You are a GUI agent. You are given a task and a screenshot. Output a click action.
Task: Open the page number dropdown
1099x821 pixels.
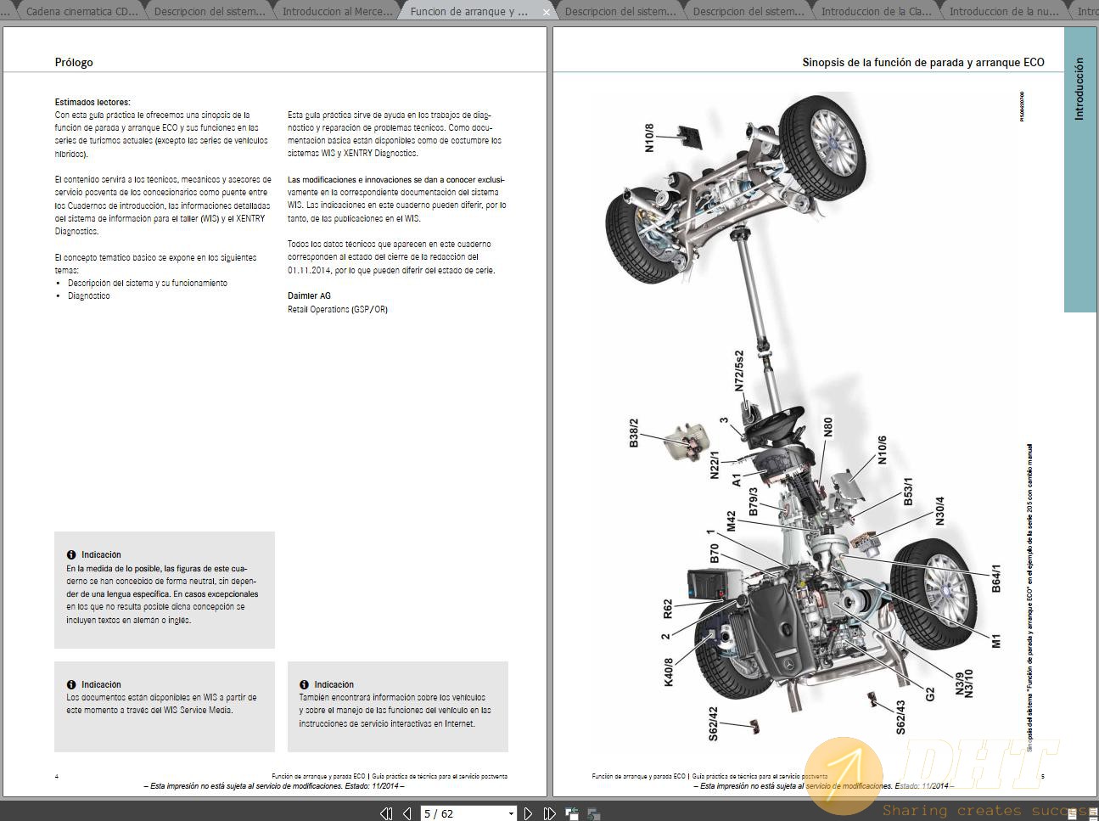[511, 813]
